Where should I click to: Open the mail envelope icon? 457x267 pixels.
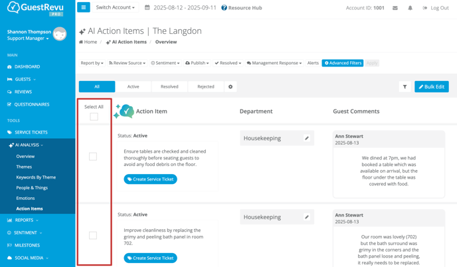pyautogui.click(x=395, y=8)
